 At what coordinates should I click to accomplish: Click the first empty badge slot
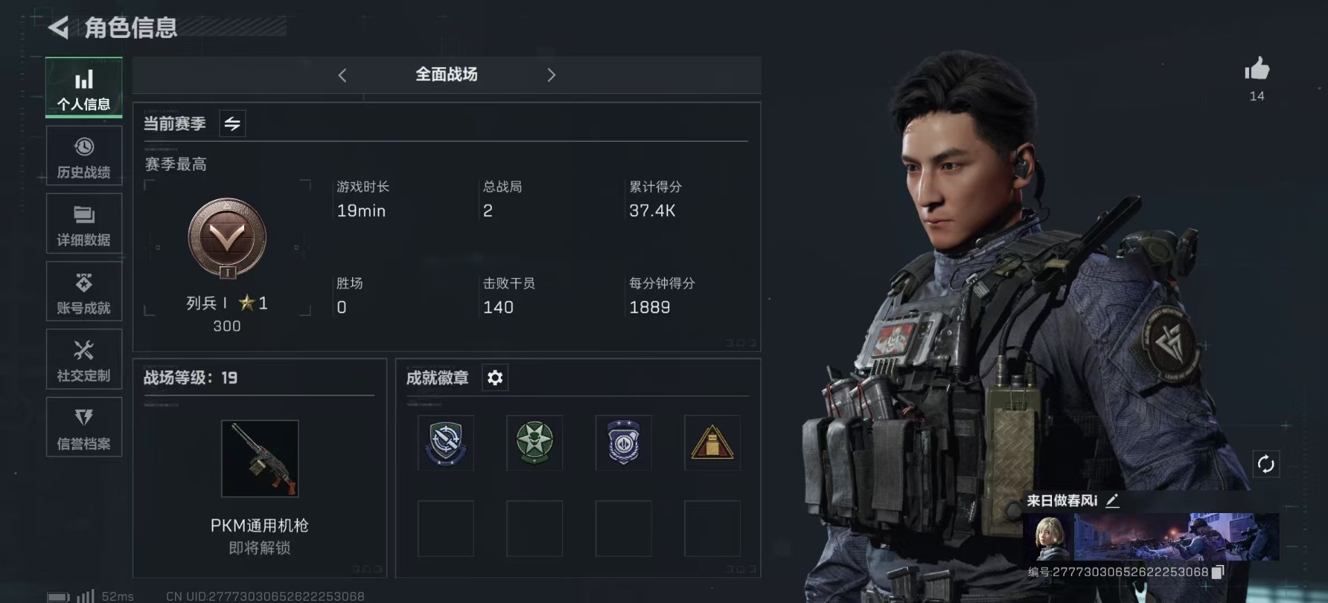445,529
